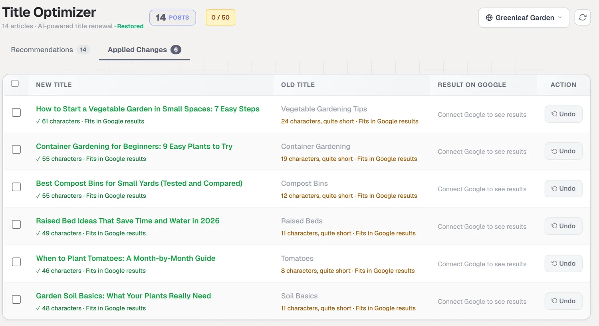Open the Greenleaf Garden site dropdown
This screenshot has width=599, height=326.
524,18
